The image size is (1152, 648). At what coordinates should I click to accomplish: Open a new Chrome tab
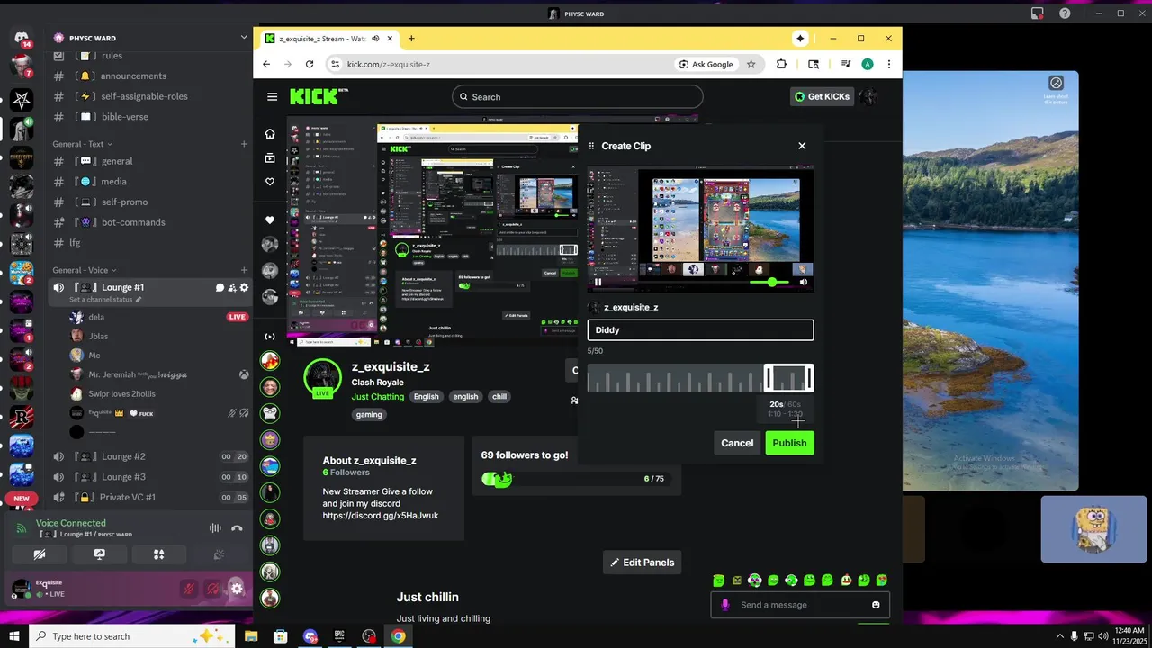[411, 39]
